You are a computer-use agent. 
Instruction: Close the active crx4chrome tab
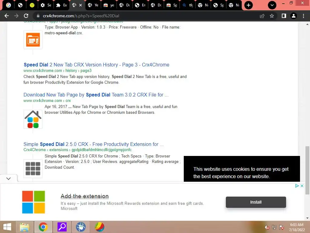(81, 5)
